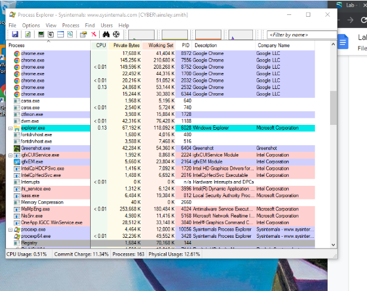Click the procexp64.exe process icon
Viewport: 367px width, 291px height.
pos(17,236)
